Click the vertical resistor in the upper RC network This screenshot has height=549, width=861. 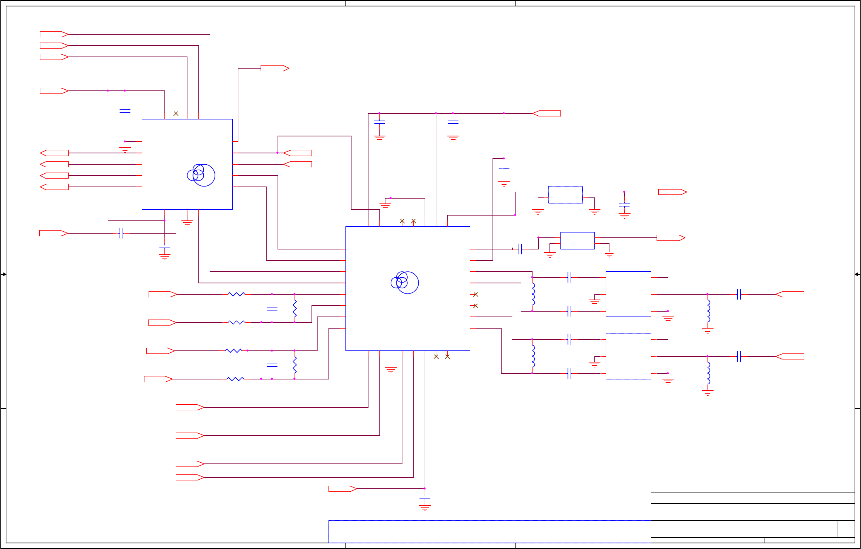tap(295, 309)
